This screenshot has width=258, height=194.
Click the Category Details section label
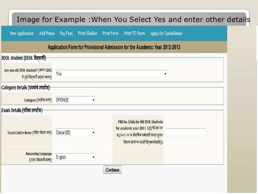point(26,87)
